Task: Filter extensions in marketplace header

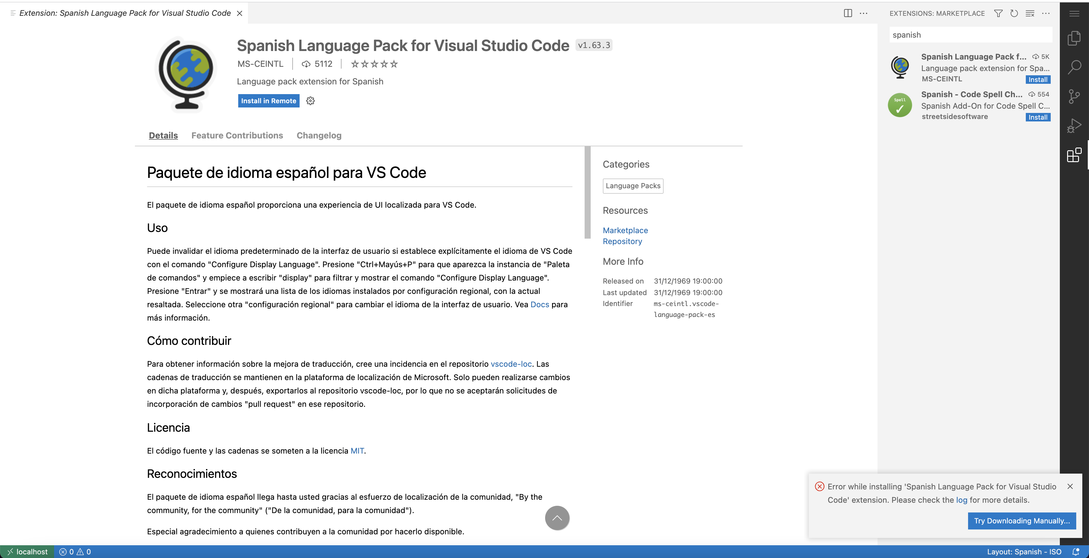Action: click(998, 14)
